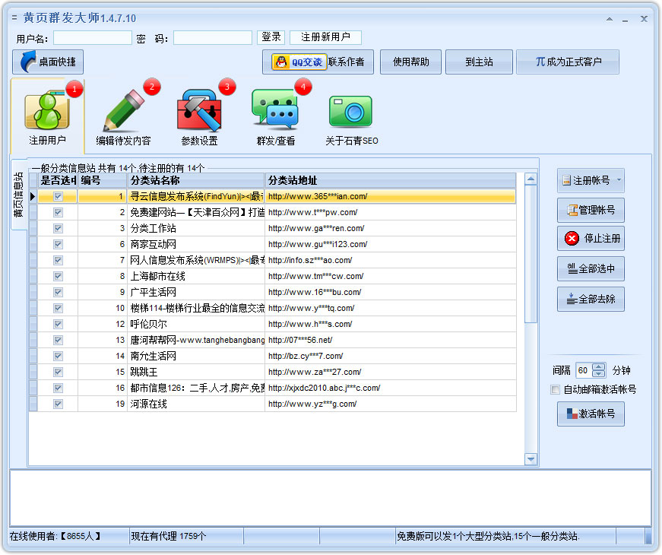
Task: Open the 注册用户 tool icon
Action: [47, 116]
